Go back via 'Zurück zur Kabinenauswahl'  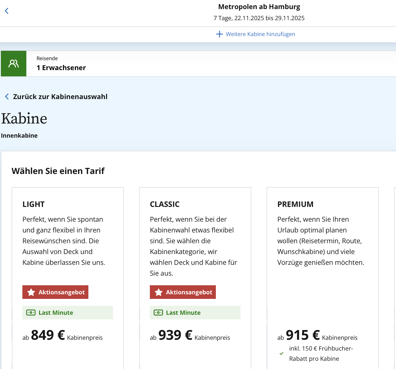click(60, 97)
